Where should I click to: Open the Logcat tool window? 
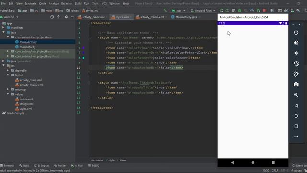pos(41,166)
